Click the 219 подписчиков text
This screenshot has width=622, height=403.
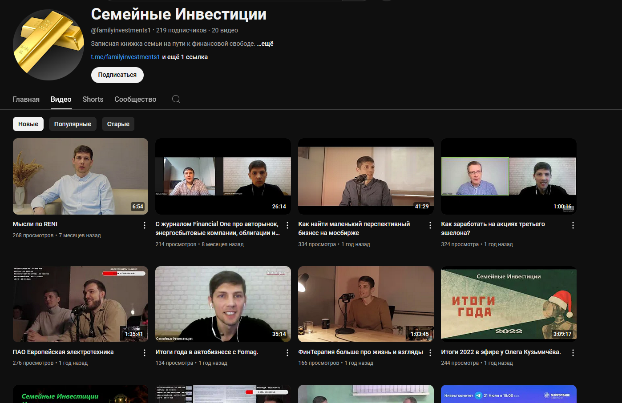pos(181,30)
